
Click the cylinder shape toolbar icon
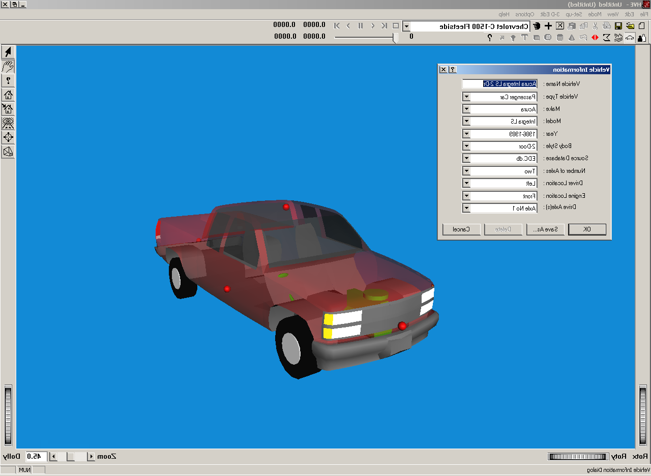click(x=560, y=38)
